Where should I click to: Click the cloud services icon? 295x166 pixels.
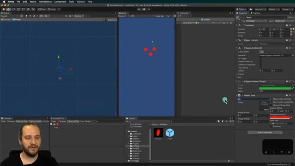(251, 9)
